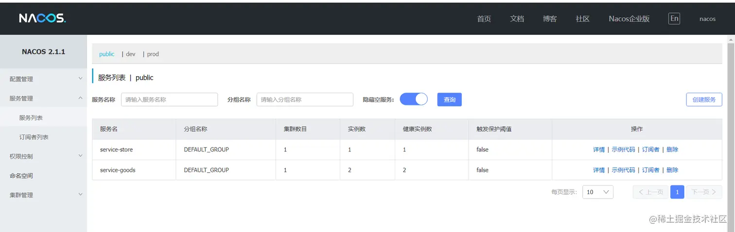Open 详情 for service-store
The height and width of the screenshot is (232, 735).
click(x=599, y=149)
